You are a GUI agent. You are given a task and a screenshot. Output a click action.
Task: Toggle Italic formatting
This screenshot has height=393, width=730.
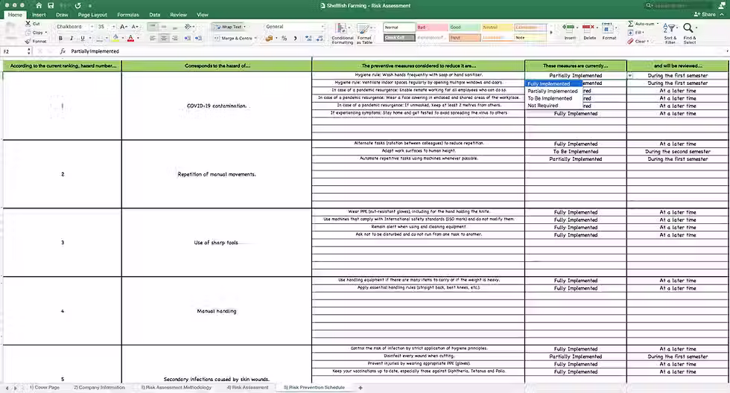coord(72,38)
